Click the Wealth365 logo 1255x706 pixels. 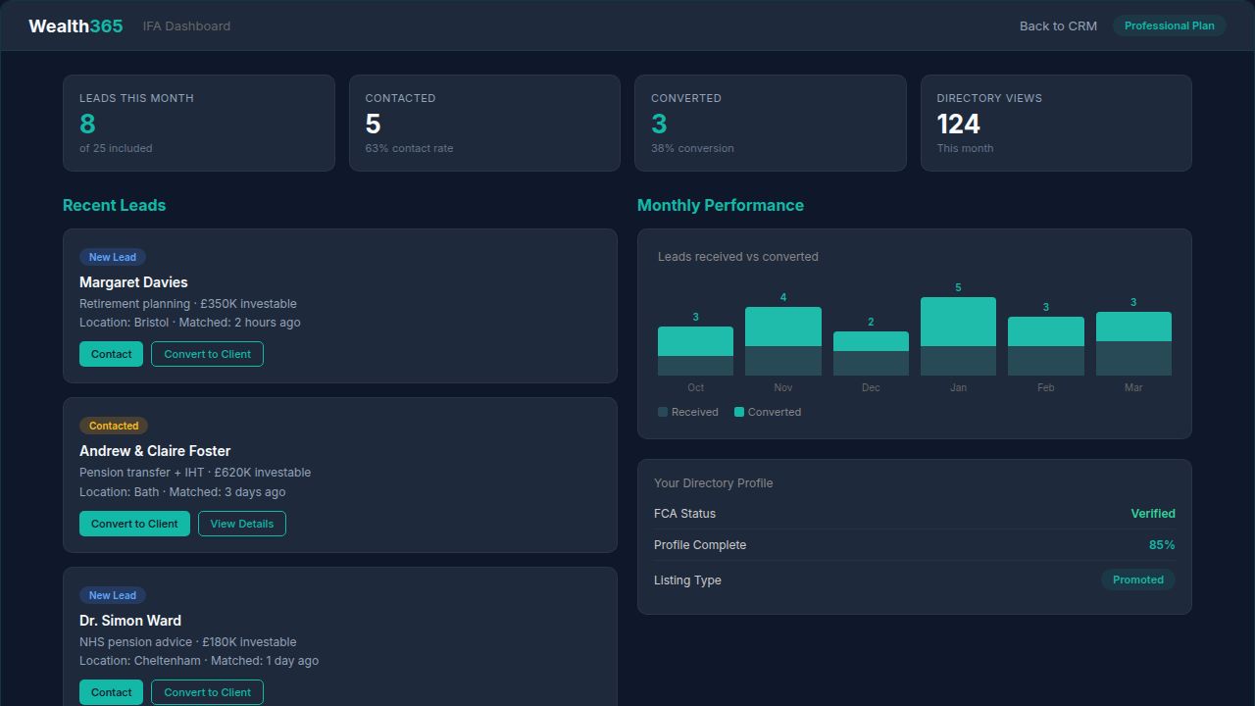tap(75, 25)
